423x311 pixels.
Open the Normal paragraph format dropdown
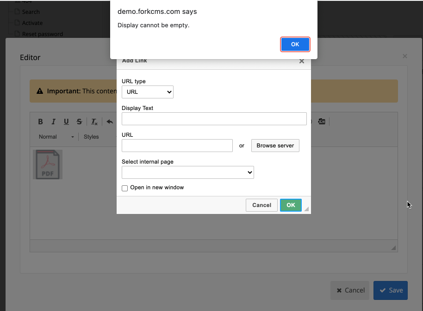(x=56, y=137)
